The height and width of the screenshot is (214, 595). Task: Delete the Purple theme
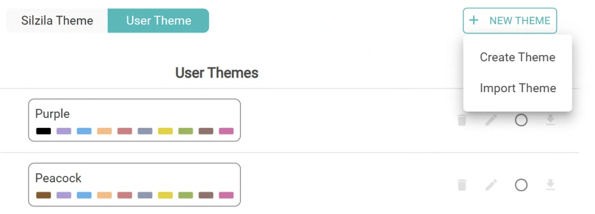(x=462, y=120)
